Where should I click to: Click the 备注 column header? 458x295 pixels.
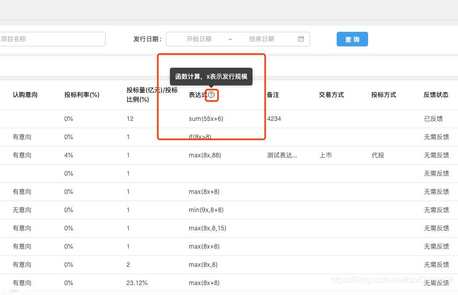(273, 95)
